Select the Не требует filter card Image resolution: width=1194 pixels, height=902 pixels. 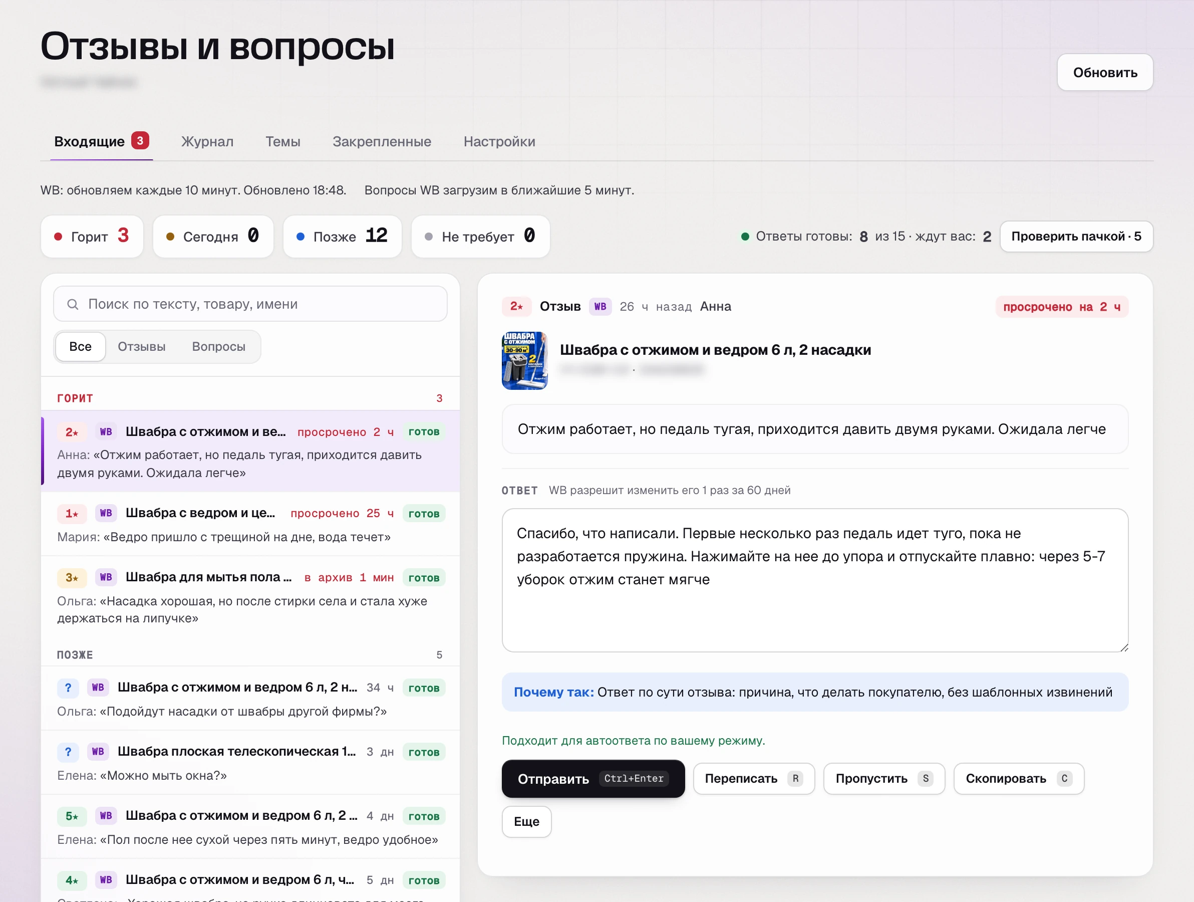480,236
